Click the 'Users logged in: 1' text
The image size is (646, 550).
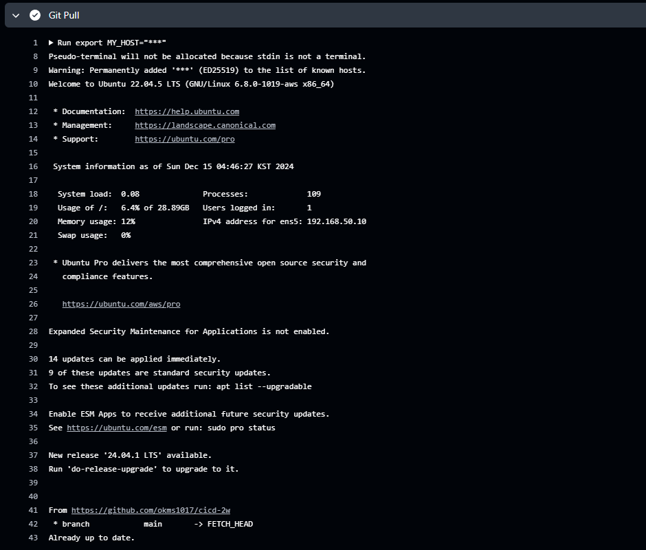[257, 208]
